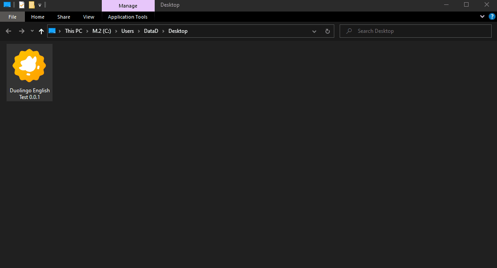Click the Properties icon in Quick Access Toolbar
The image size is (497, 268).
pos(21,5)
